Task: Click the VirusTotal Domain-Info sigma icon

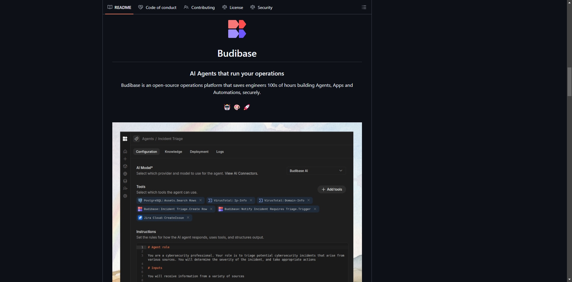Action: click(261, 200)
